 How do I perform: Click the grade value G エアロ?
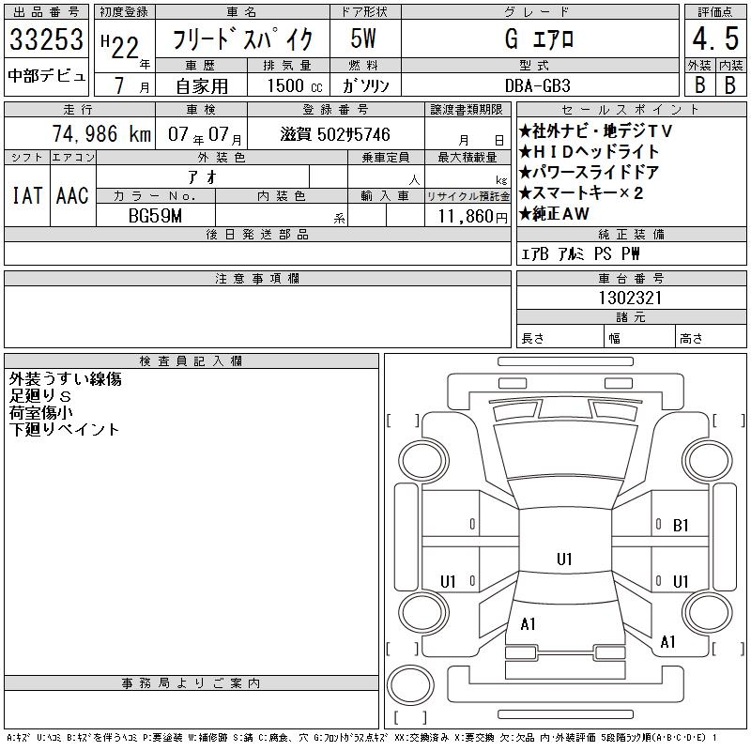pos(539,38)
